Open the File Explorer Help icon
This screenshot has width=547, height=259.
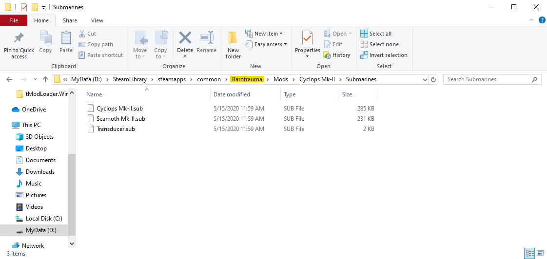tap(542, 20)
